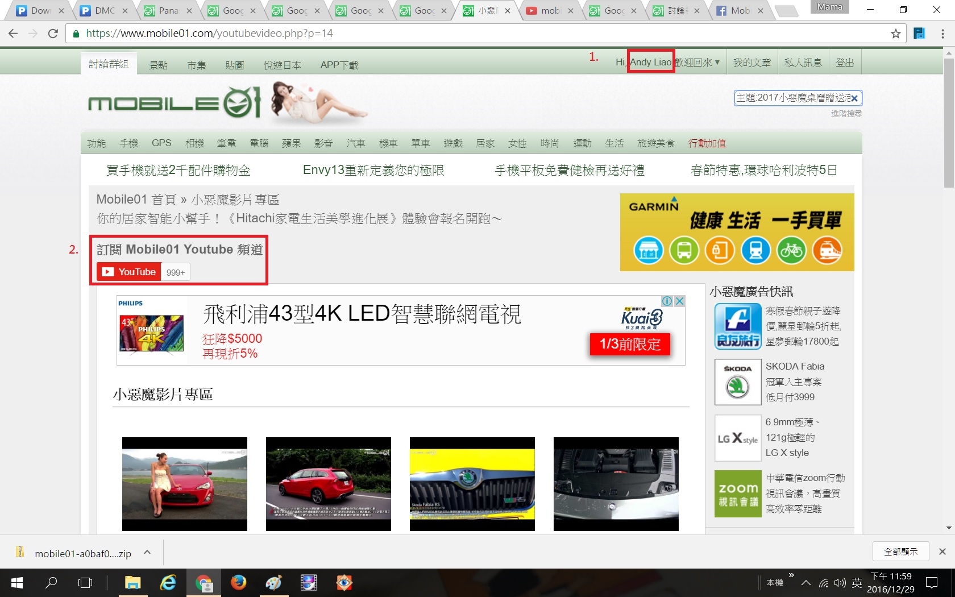
Task: Click the browser forward arrow
Action: tap(33, 34)
